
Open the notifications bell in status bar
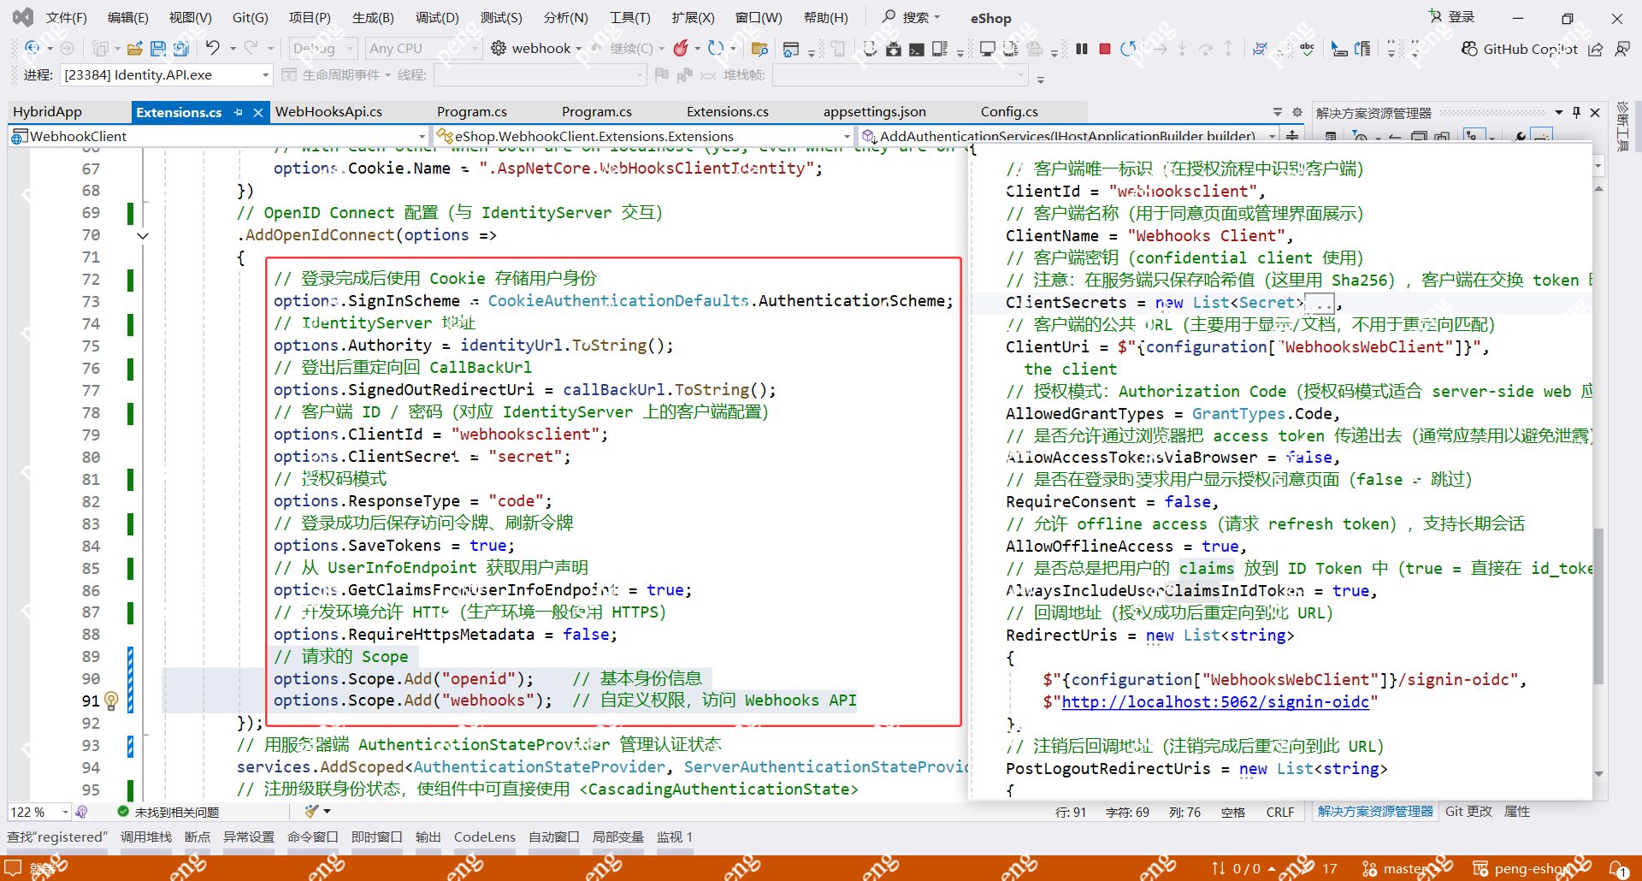click(1619, 869)
